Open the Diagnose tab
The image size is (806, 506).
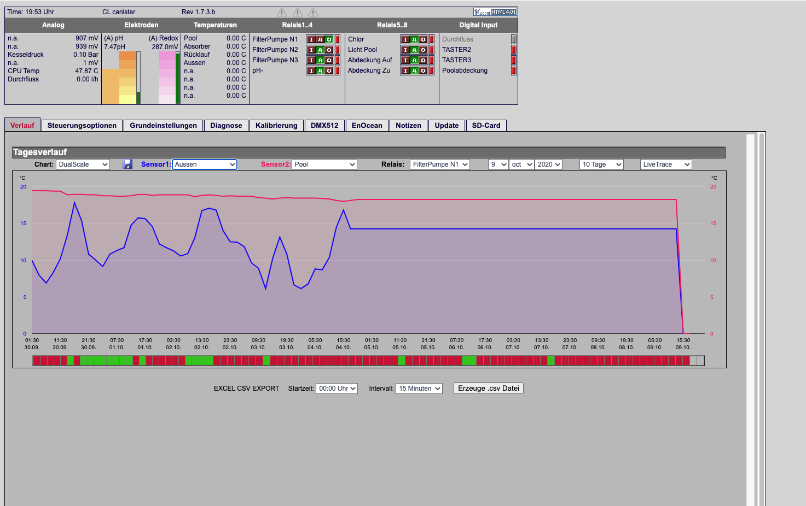226,126
